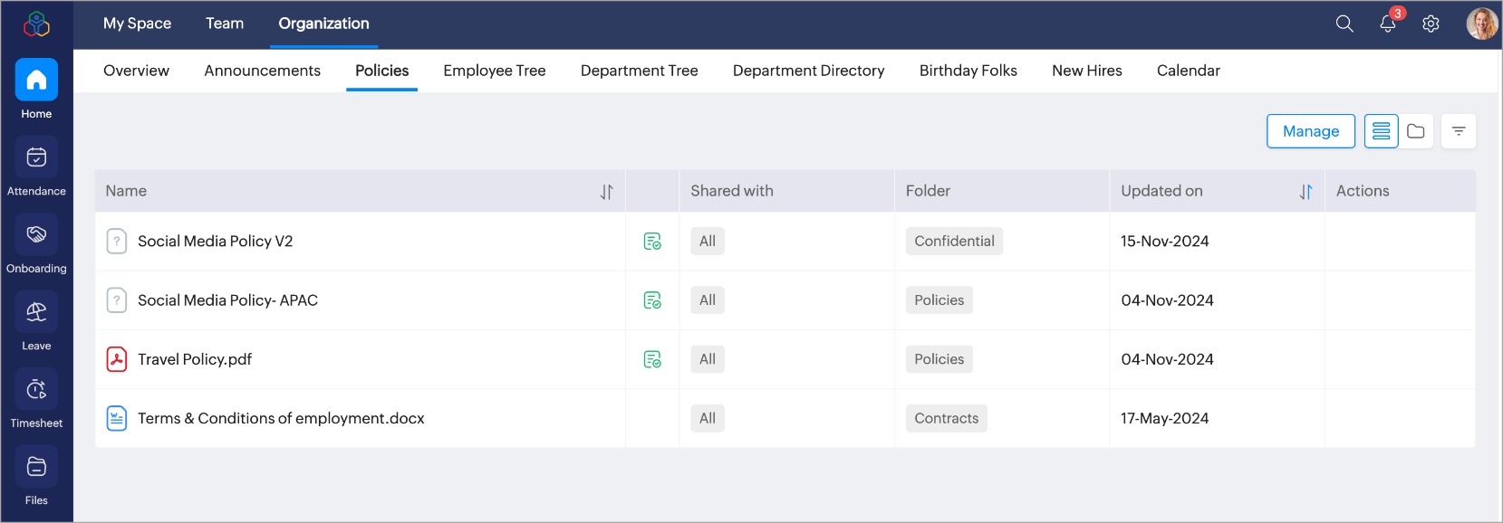Switch to Employee Tree tab
The image size is (1503, 523).
pyautogui.click(x=495, y=71)
